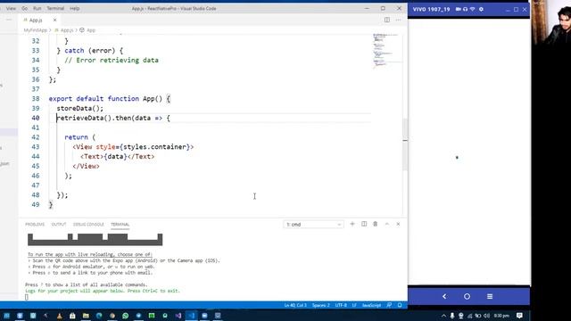Switch to the Output panel tab
Image resolution: width=571 pixels, height=321 pixels.
click(59, 224)
